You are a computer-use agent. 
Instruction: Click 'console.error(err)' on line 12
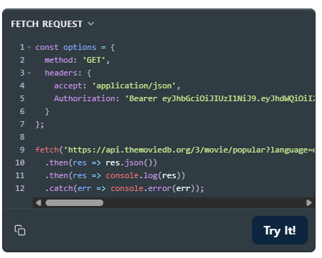point(152,188)
